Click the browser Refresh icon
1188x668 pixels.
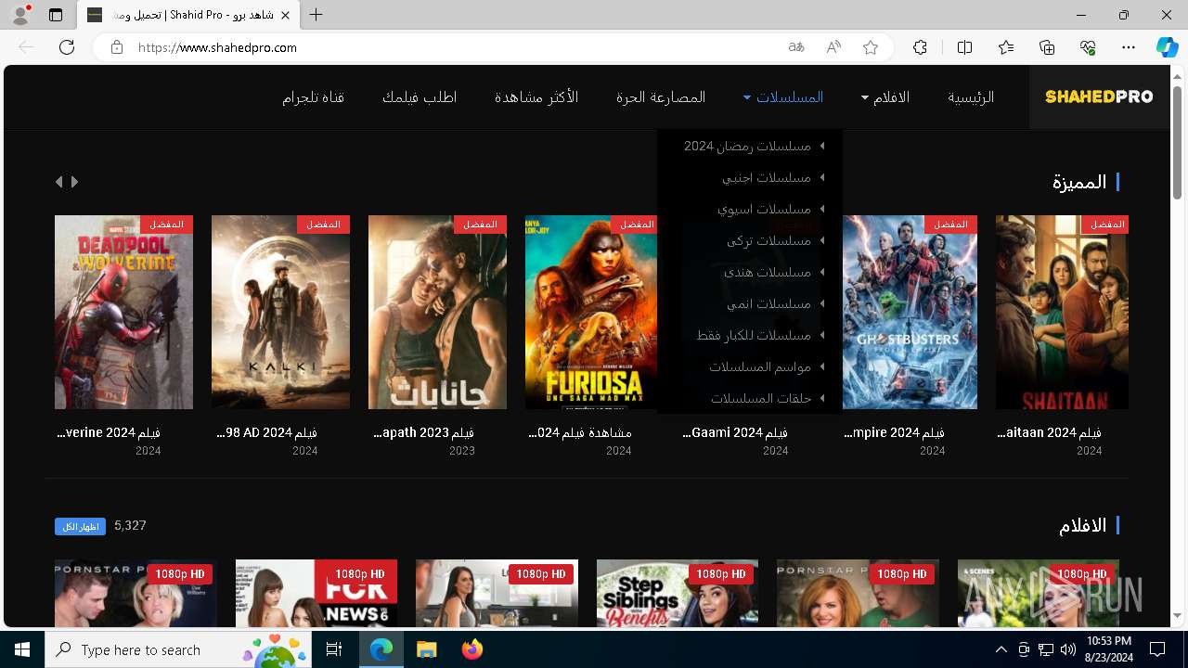67,47
